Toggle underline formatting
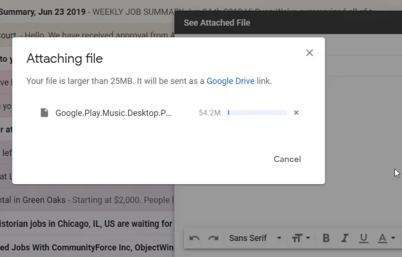The image size is (402, 257). pyautogui.click(x=364, y=238)
